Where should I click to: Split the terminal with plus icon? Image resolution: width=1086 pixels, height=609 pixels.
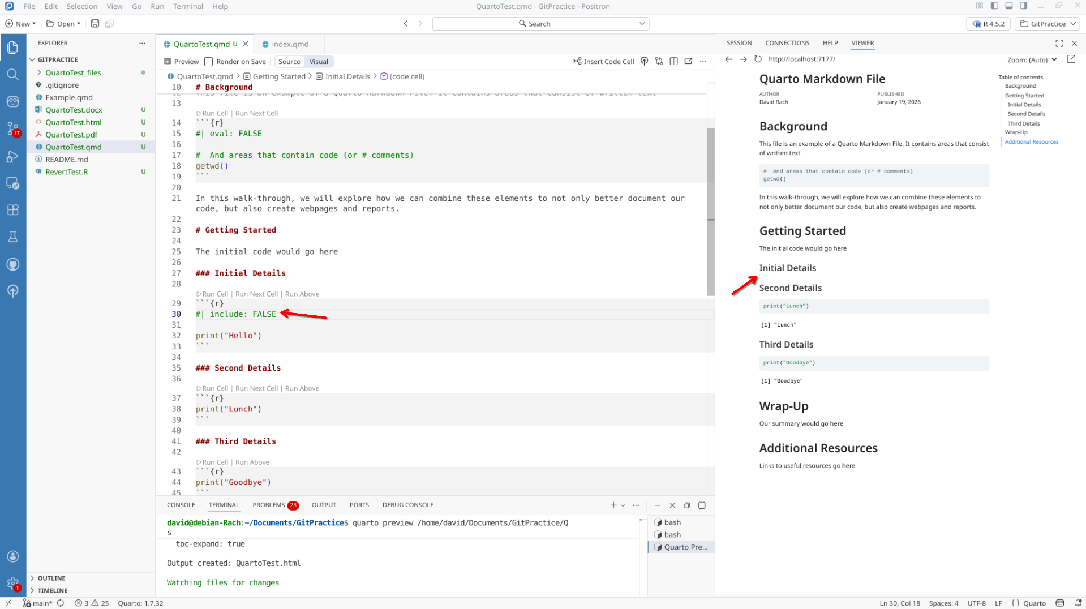(613, 505)
